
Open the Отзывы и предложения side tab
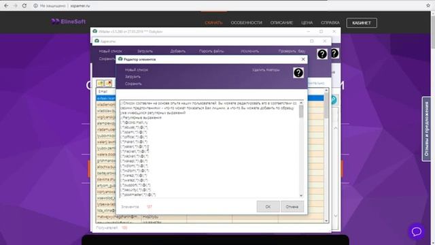pos(426,129)
